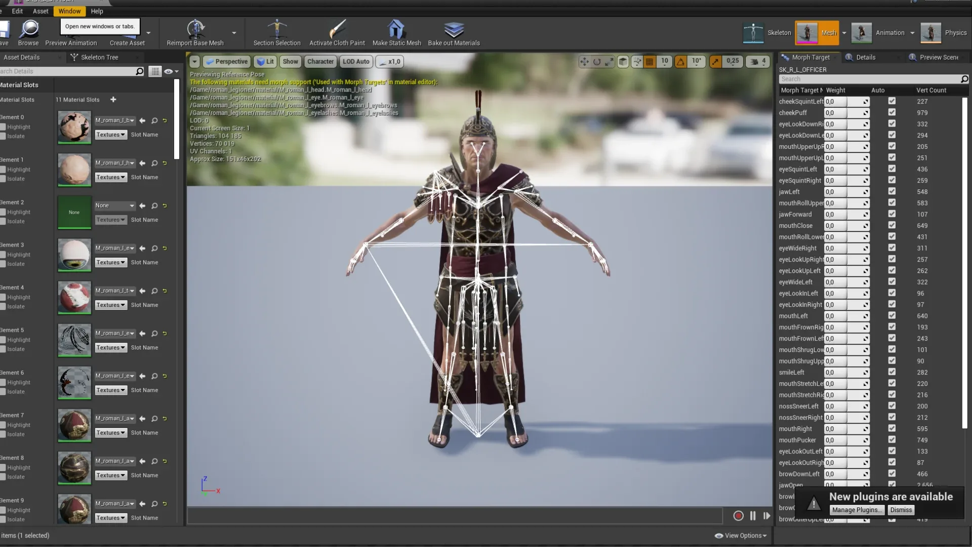This screenshot has height=547, width=972.
Task: Open the Mesh tab dropdown arrow
Action: [843, 33]
